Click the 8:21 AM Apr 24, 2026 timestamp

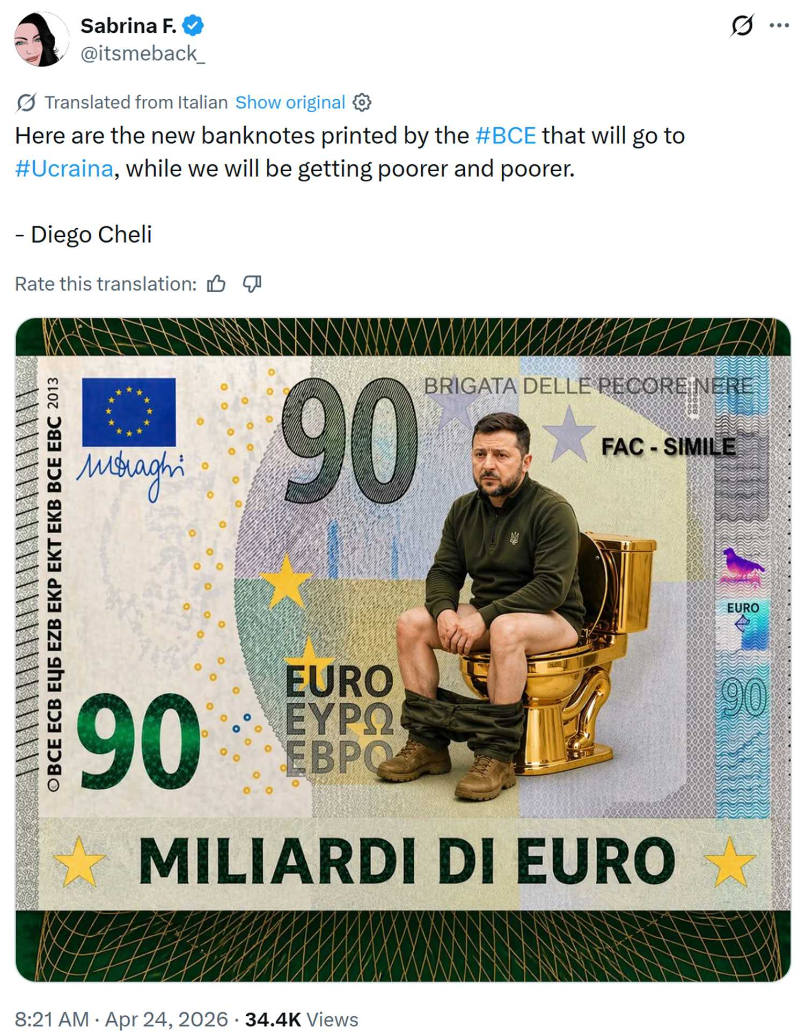click(x=121, y=1018)
